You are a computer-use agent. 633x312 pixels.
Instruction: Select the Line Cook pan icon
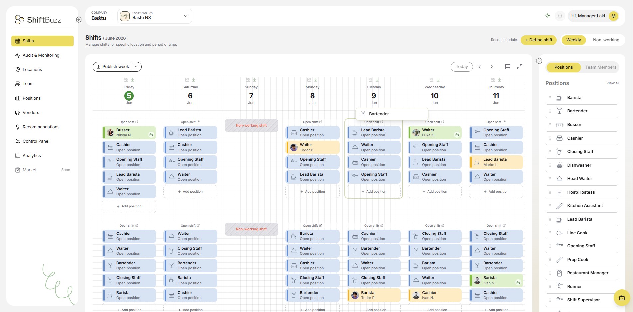tap(559, 233)
